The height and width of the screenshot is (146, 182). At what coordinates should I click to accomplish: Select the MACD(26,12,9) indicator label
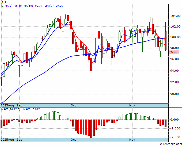(x=11, y=109)
